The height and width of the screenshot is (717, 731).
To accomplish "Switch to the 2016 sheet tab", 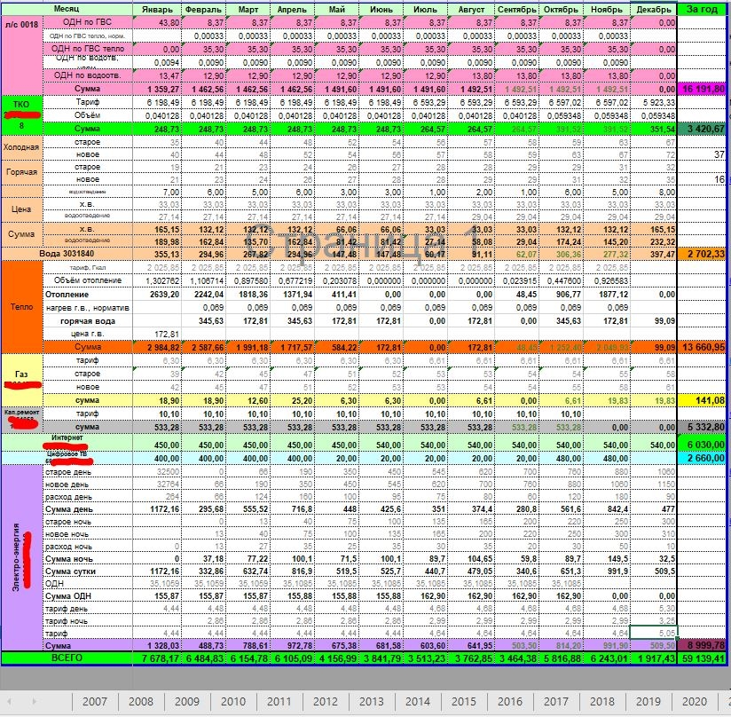I will tap(510, 702).
